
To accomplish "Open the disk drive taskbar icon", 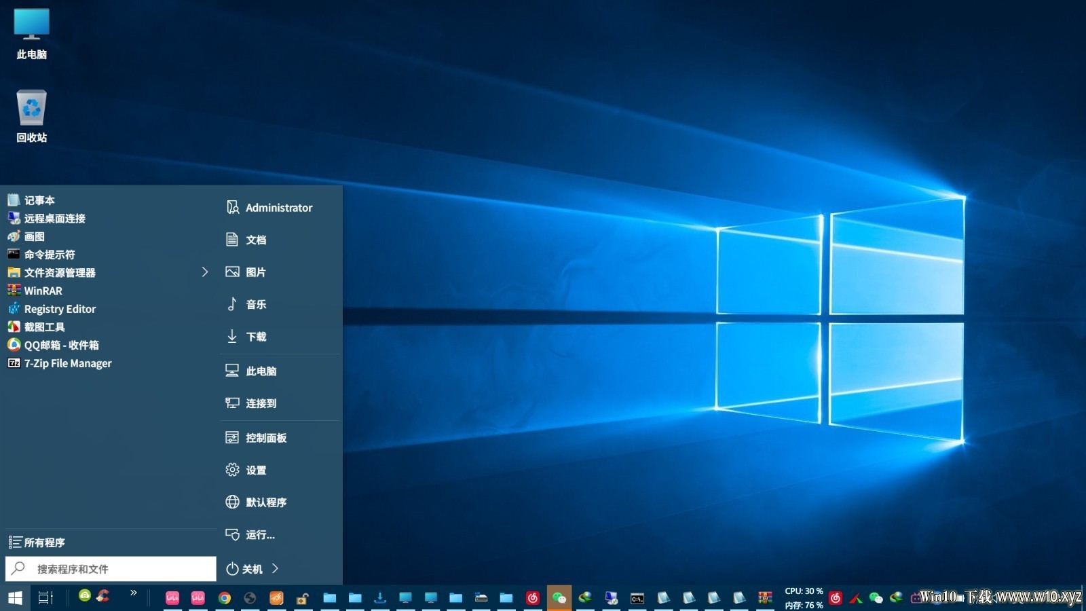I will coord(481,598).
